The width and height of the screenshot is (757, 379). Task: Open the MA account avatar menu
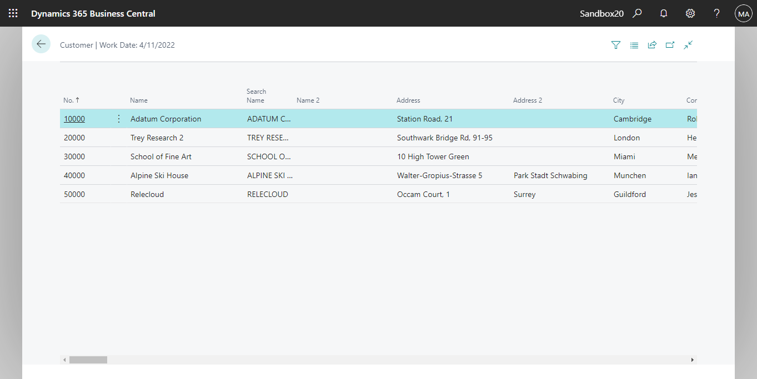click(743, 13)
